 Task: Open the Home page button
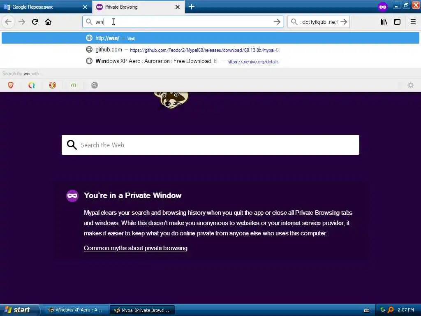pyautogui.click(x=48, y=22)
